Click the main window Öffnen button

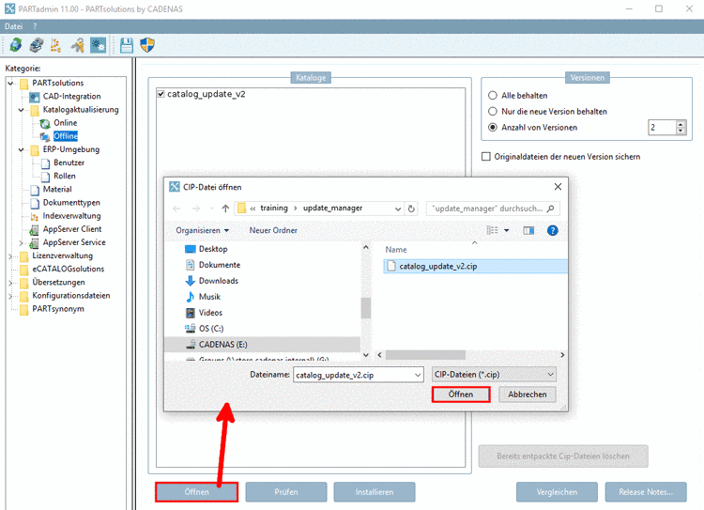196,492
